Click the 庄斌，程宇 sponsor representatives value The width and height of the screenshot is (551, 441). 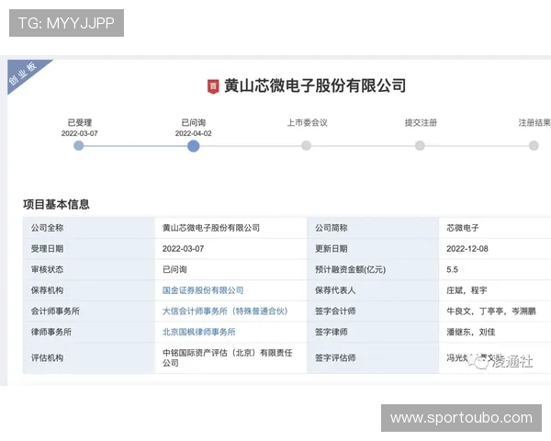(467, 290)
